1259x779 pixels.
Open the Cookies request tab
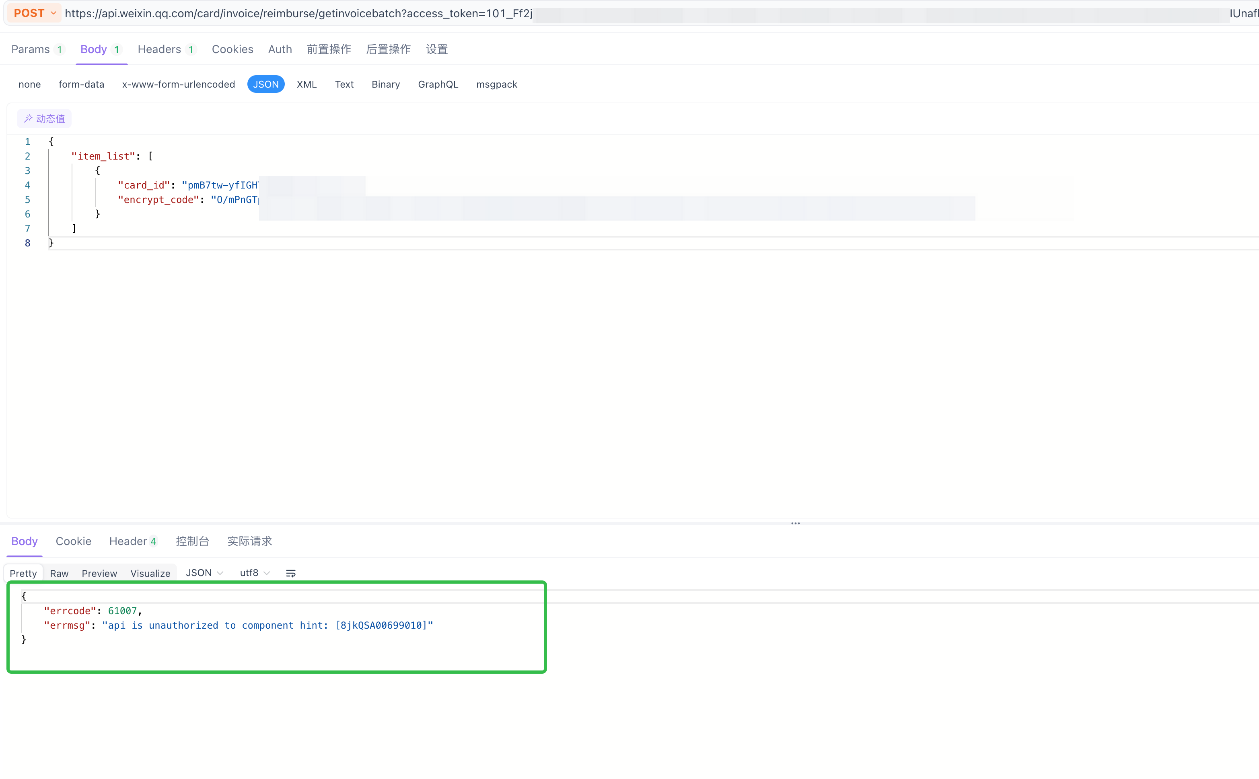tap(232, 49)
